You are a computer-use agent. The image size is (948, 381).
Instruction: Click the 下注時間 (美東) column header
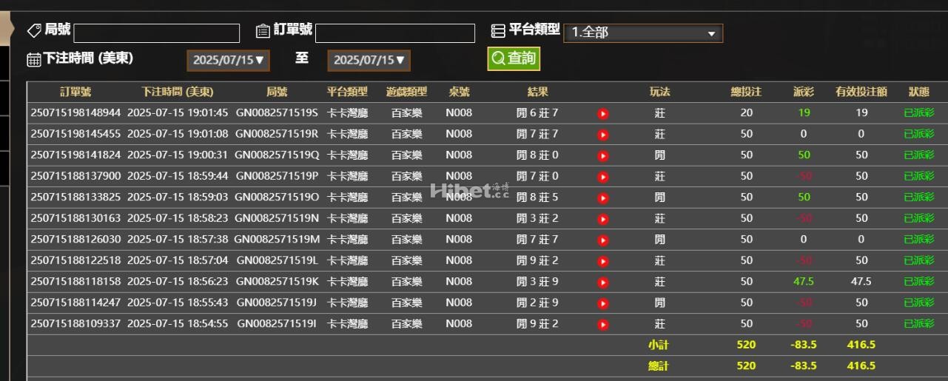click(178, 92)
